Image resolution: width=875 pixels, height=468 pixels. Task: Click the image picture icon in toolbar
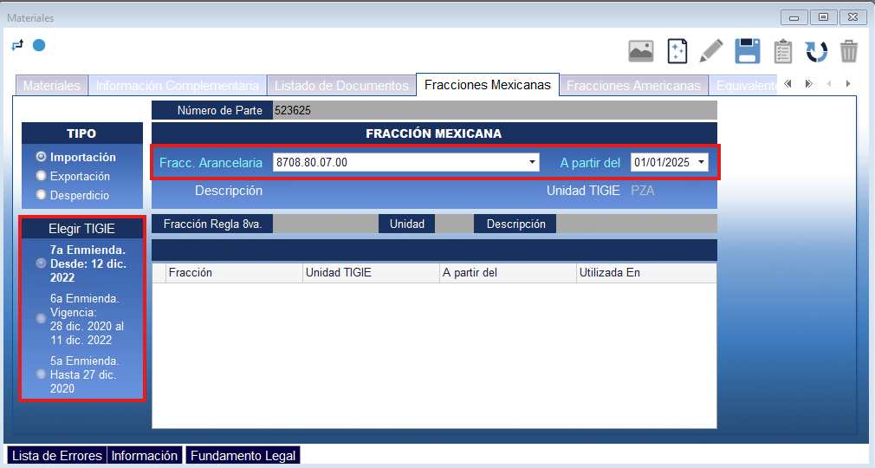(641, 51)
